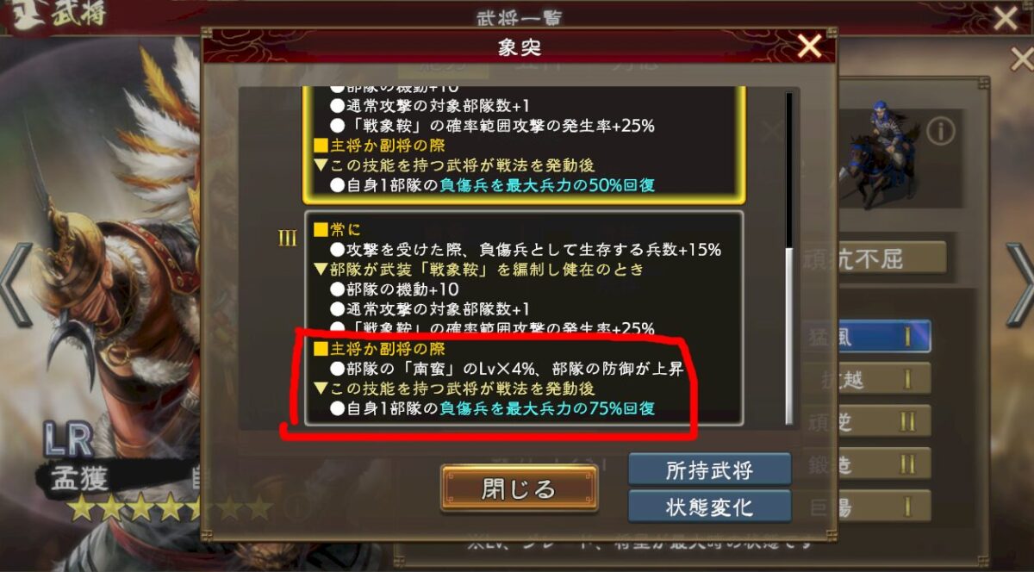Click the scrollbar in the skill description
Screen dimensions: 1034x572
coord(788,258)
